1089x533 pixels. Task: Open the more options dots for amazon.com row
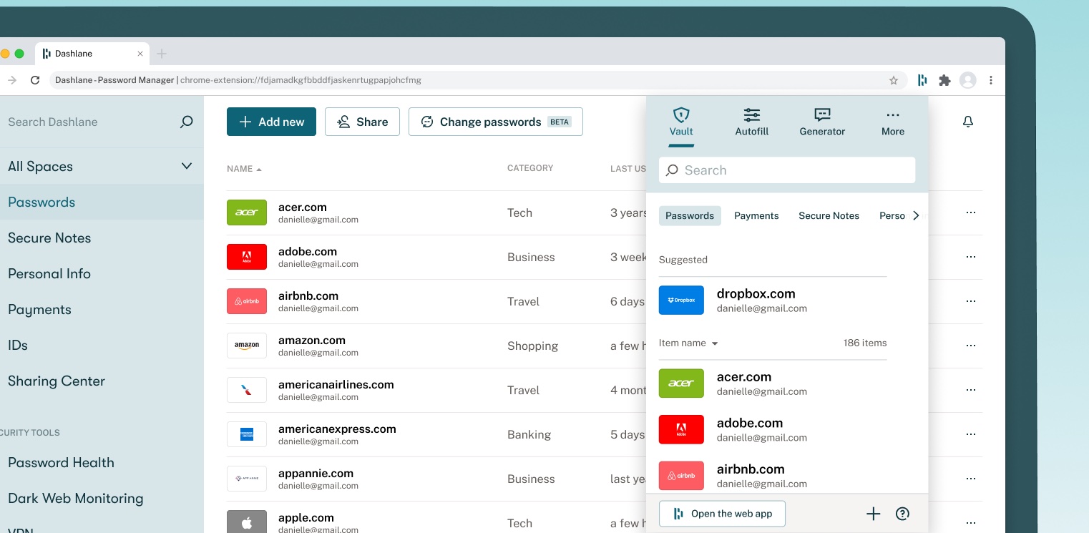coord(971,346)
